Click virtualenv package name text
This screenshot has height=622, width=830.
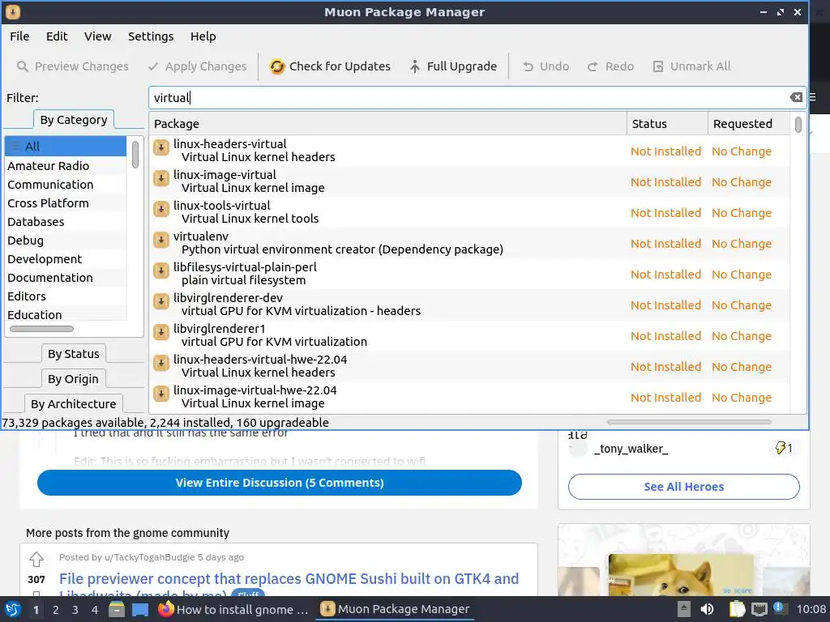pos(201,236)
